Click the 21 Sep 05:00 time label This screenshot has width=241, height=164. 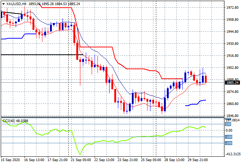point(81,160)
